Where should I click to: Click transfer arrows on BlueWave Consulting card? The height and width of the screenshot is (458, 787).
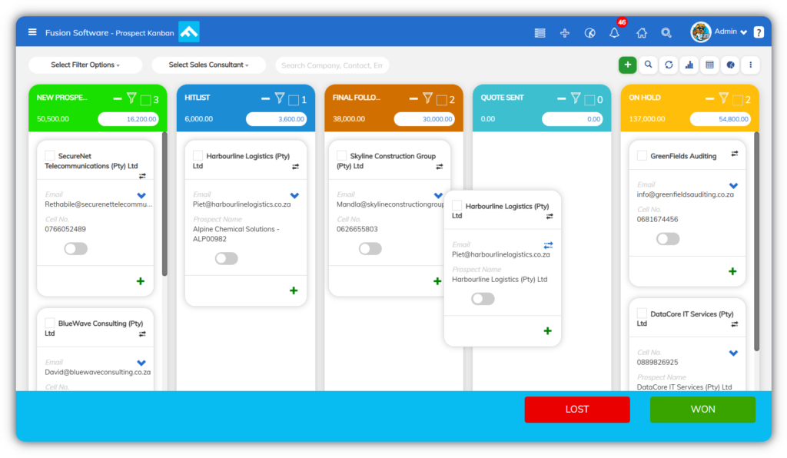coord(142,334)
